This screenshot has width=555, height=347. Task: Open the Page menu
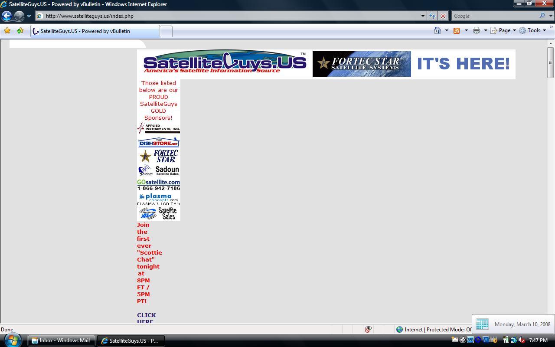coord(503,30)
